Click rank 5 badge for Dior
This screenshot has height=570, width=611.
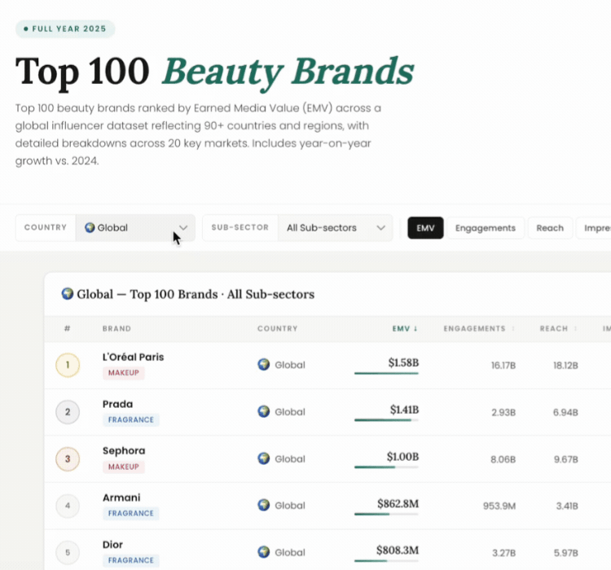click(x=68, y=552)
